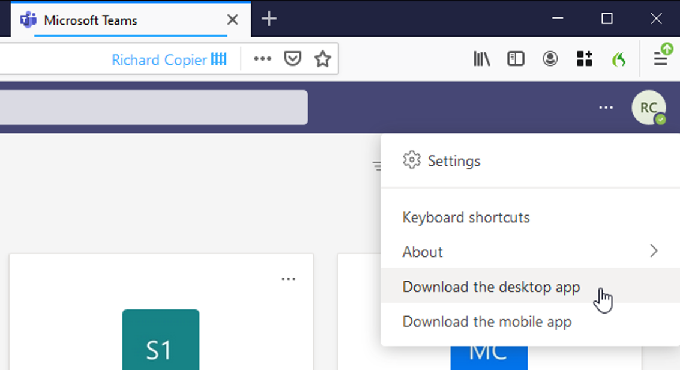Expand the About submenu
Image resolution: width=680 pixels, height=370 pixels.
530,252
